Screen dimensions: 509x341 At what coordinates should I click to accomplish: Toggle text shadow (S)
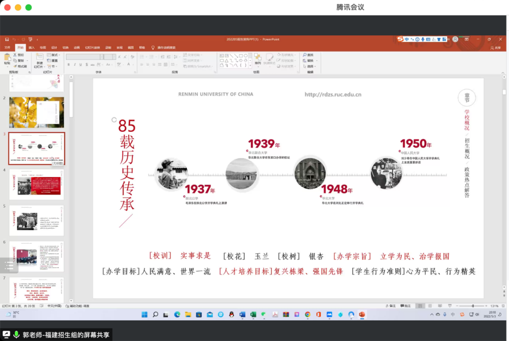[87, 65]
